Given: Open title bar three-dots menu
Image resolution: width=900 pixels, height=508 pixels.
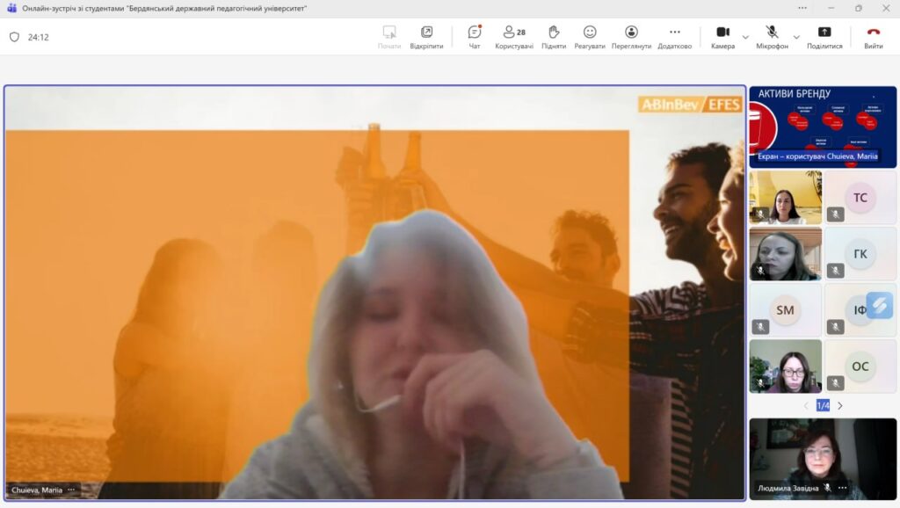Looking at the screenshot, I should click(802, 8).
